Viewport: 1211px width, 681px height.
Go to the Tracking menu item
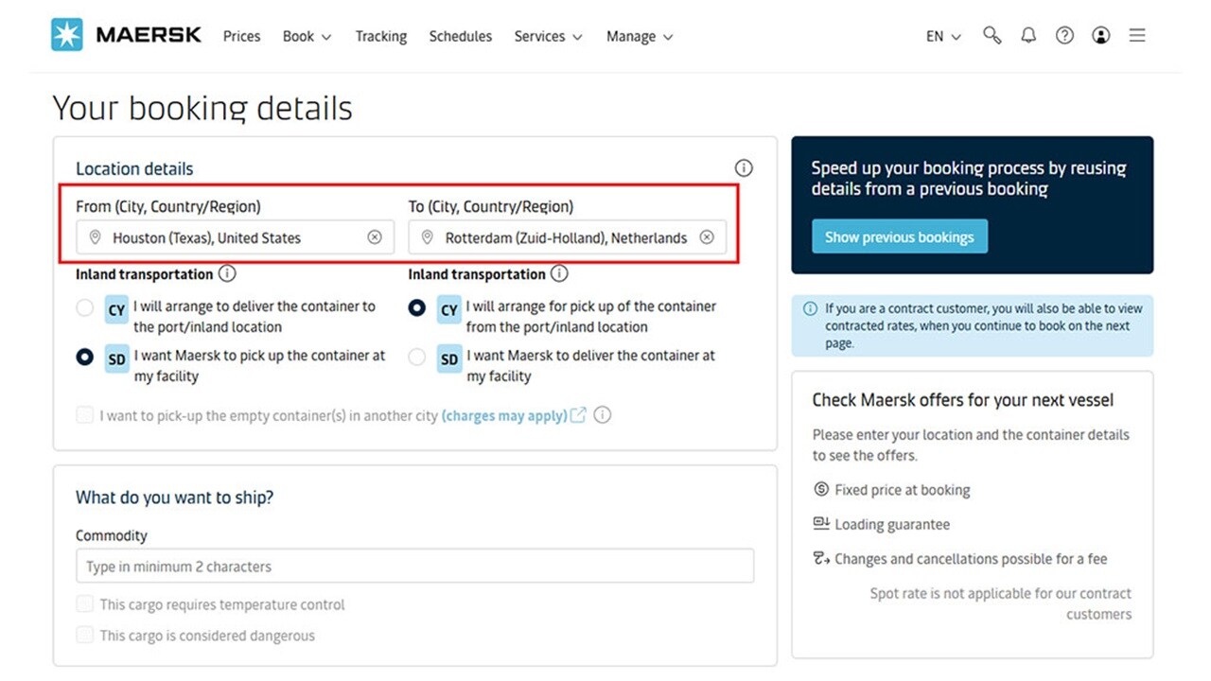(x=380, y=36)
